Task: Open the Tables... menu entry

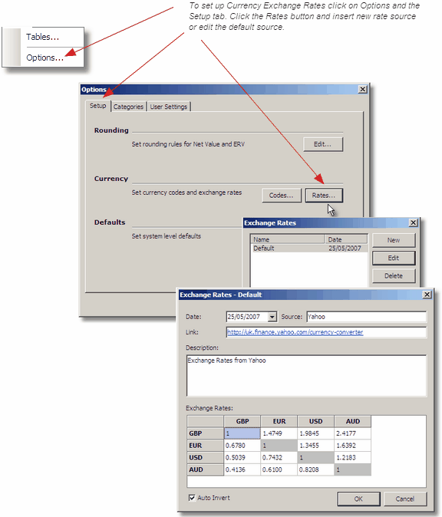Action: click(43, 37)
